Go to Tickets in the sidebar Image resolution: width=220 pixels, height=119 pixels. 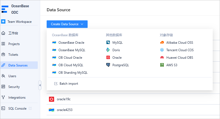[13, 55]
